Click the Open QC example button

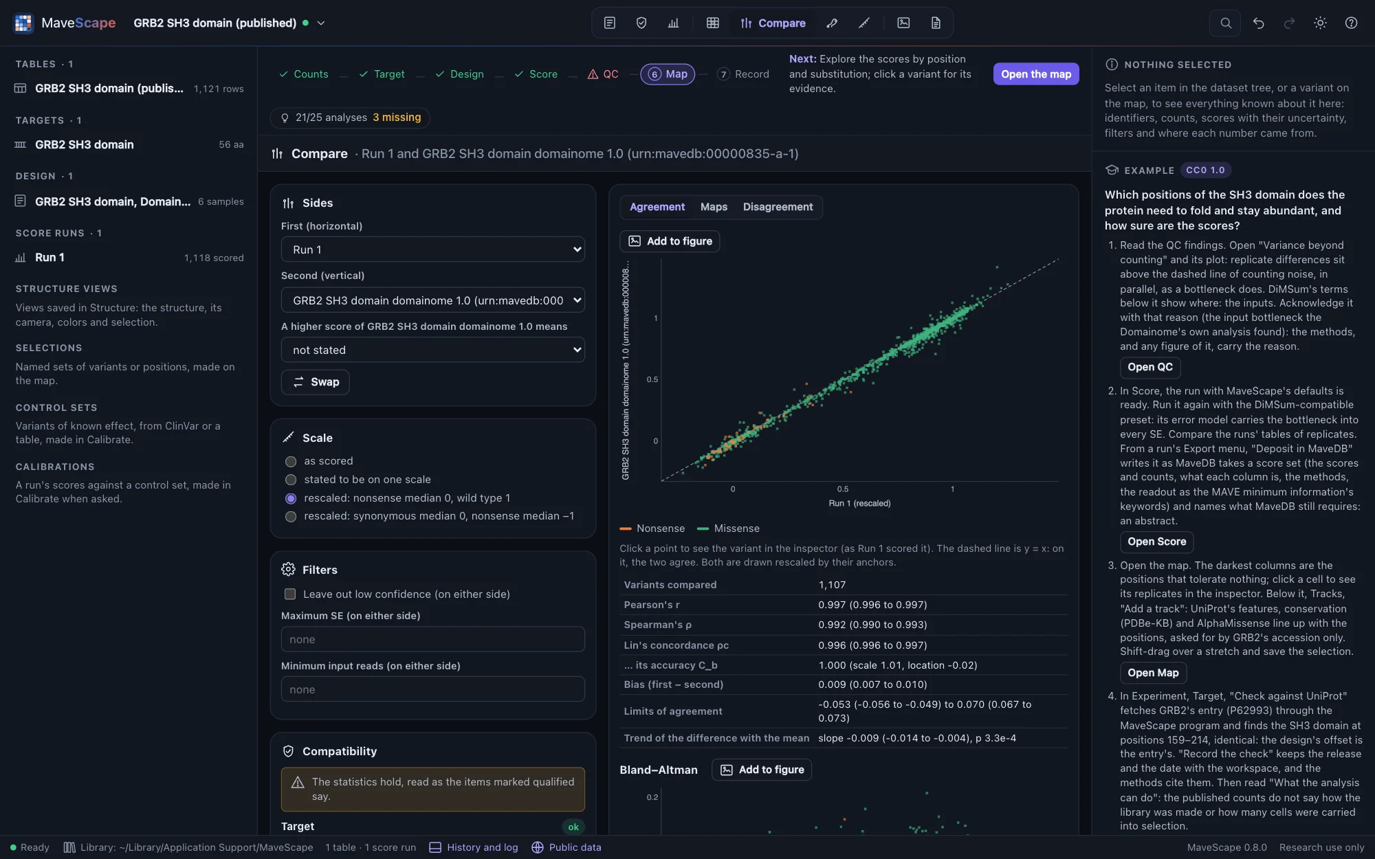[1150, 367]
